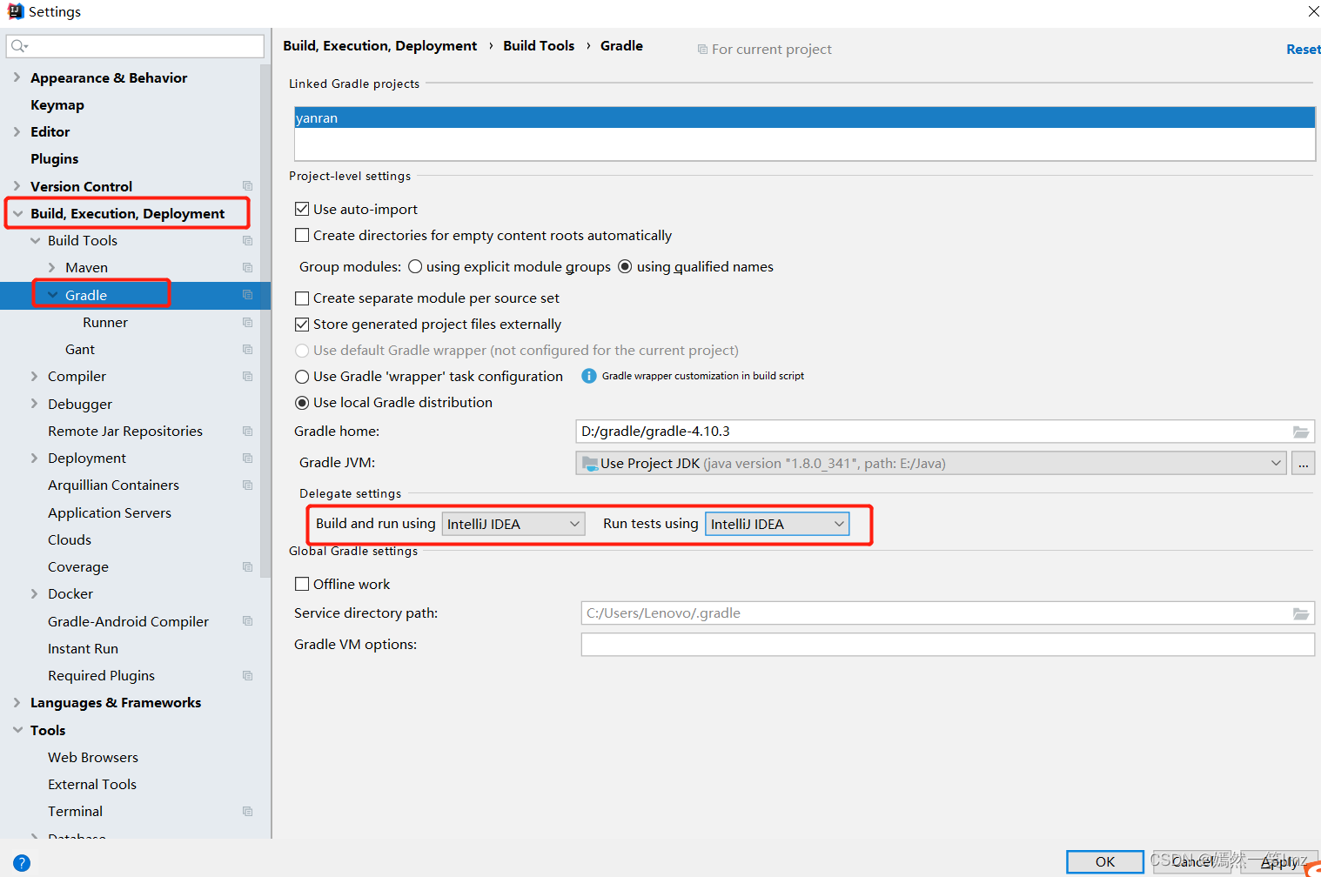Select yanran linked Gradle project
Screen dimensions: 1321x877
(x=804, y=117)
